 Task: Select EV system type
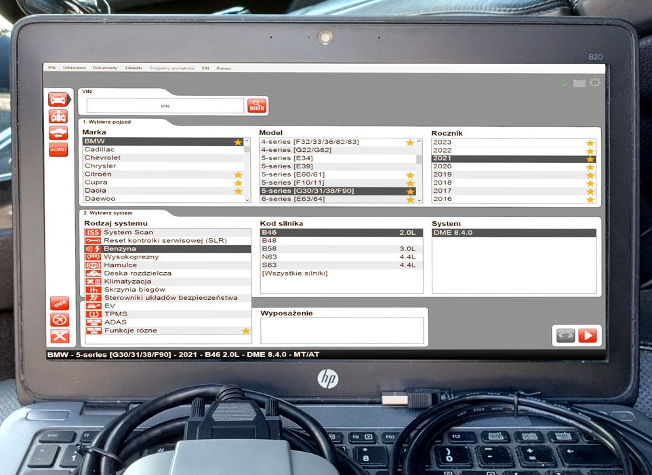pyautogui.click(x=168, y=305)
